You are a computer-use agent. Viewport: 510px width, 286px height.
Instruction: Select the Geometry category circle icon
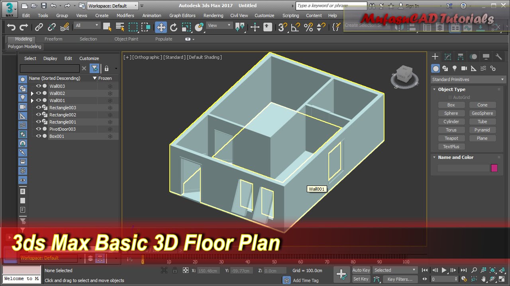point(436,68)
